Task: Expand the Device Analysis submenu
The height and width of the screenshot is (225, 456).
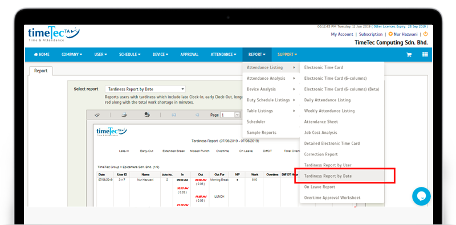Action: pos(271,89)
